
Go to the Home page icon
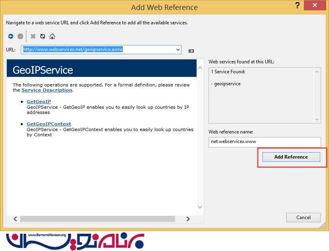point(52,36)
